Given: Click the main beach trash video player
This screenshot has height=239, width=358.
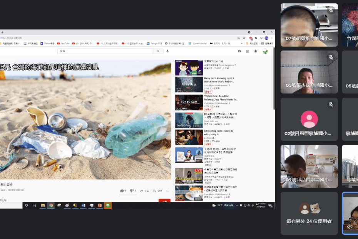Looking at the screenshot, I should click(x=85, y=119).
